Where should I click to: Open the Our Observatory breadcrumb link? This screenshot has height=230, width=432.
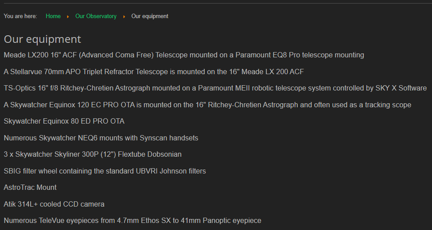point(96,16)
